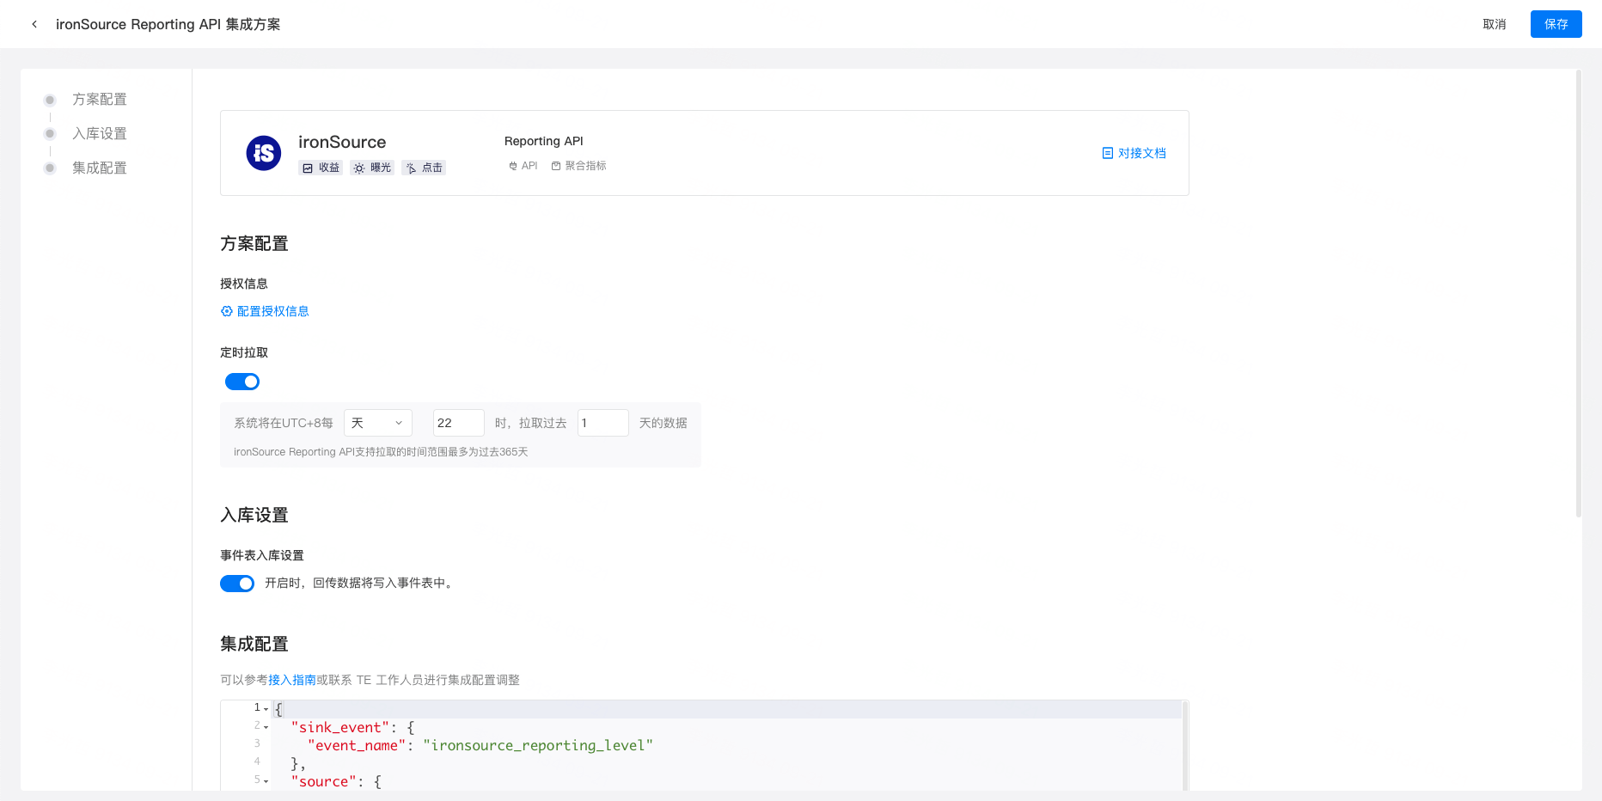Select the 收益 (revenue) tag icon

[x=309, y=168]
